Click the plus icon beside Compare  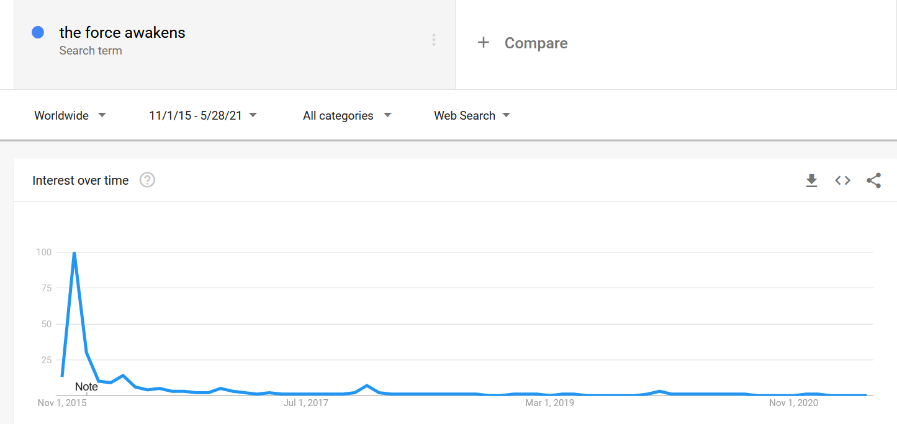(x=484, y=43)
